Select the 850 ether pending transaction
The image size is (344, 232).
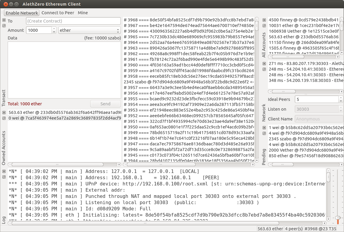[x=306, y=156]
